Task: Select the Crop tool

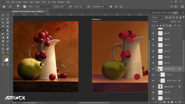Action: pos(3,23)
